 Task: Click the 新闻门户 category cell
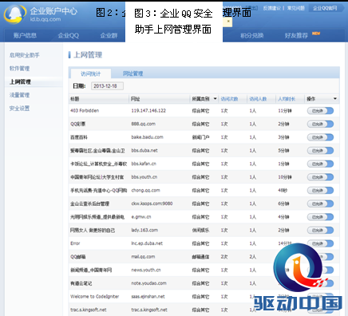[x=200, y=137]
